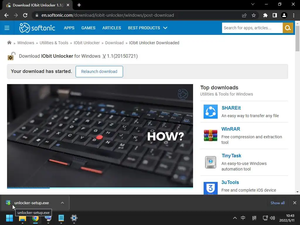This screenshot has height=225, width=300.
Task: Bookmark this page with the star icon
Action: [x=254, y=15]
